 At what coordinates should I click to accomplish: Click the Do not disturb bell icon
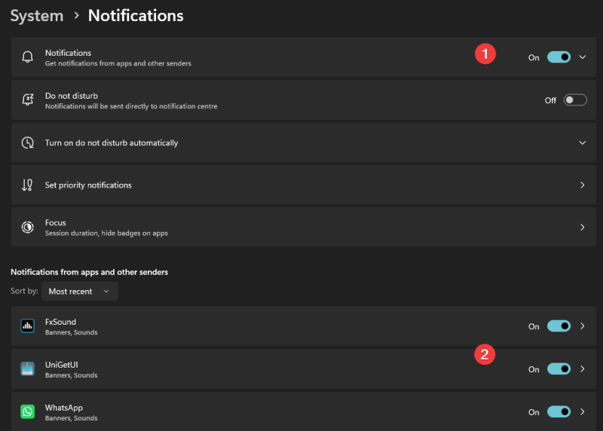[x=28, y=100]
